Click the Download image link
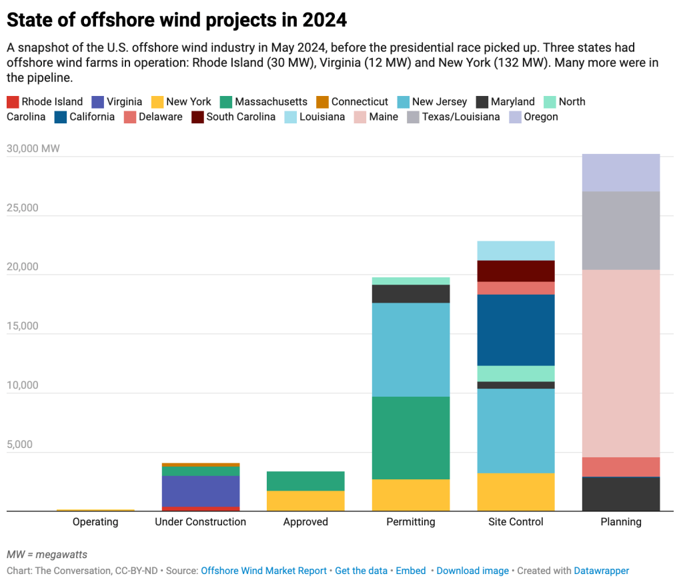 (x=472, y=571)
